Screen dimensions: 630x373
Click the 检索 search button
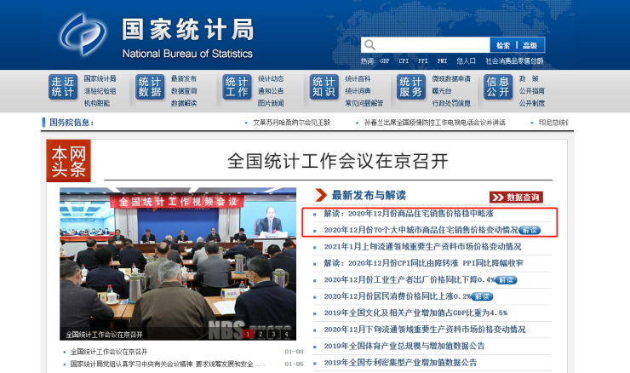point(503,45)
